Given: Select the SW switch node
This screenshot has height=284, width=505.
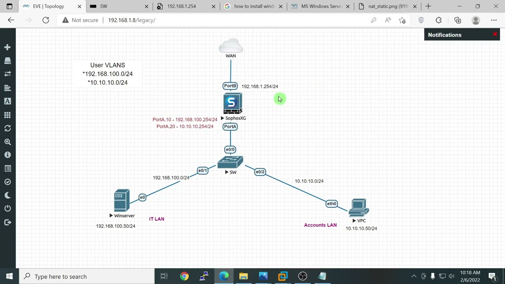Looking at the screenshot, I should (230, 162).
